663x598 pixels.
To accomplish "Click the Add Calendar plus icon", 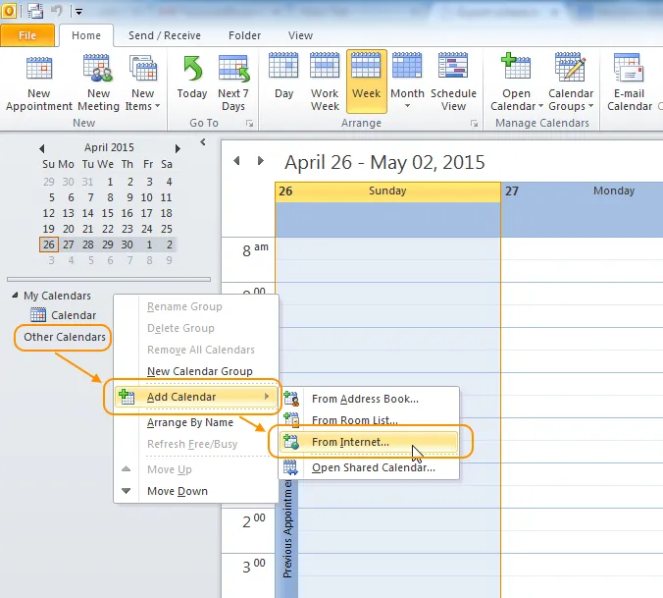I will (126, 397).
